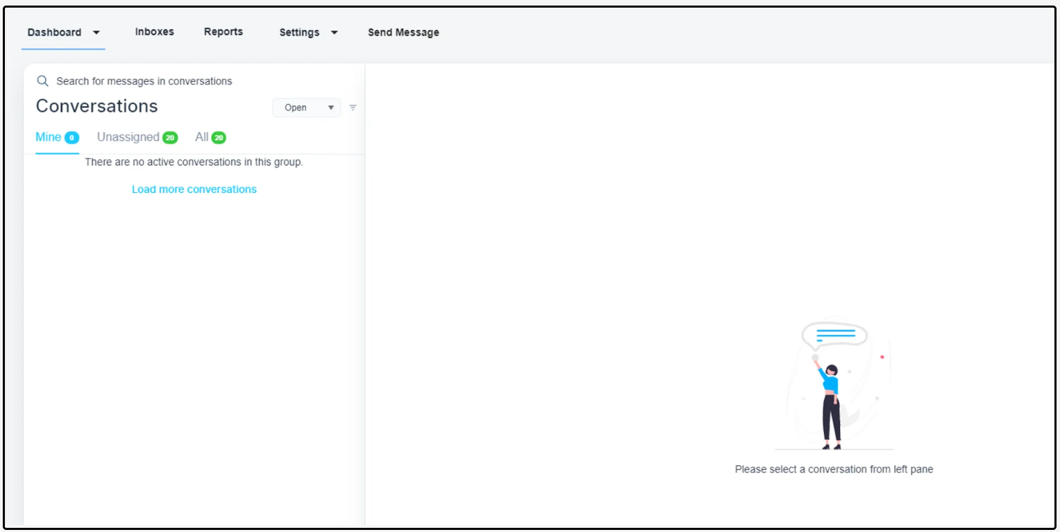
Task: Show the All conversations tab
Action: 201,137
